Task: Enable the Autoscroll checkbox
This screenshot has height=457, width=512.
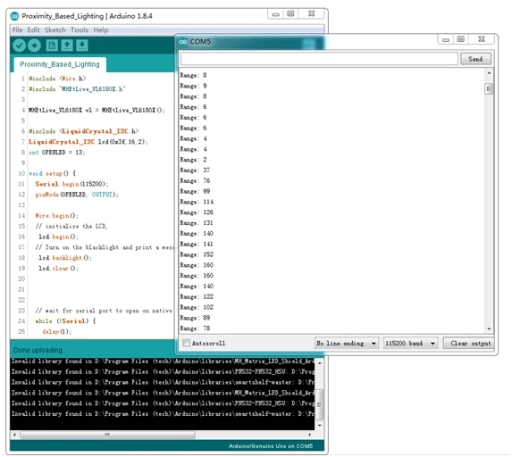Action: coord(186,343)
